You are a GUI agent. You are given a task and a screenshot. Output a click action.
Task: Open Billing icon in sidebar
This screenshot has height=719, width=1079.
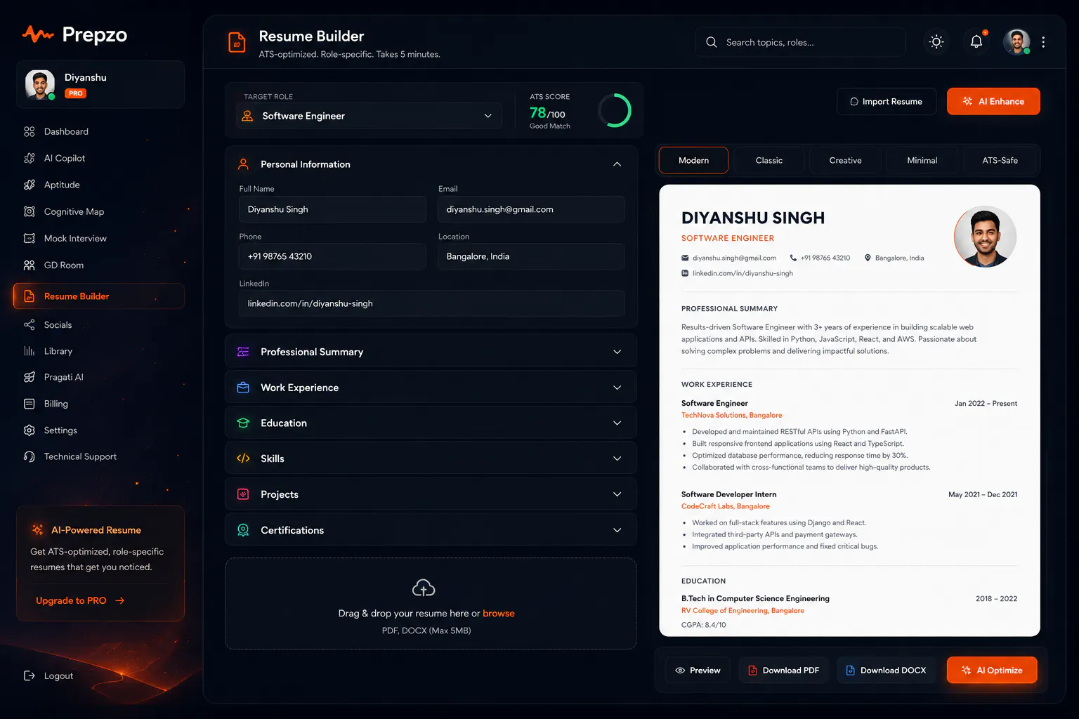29,404
